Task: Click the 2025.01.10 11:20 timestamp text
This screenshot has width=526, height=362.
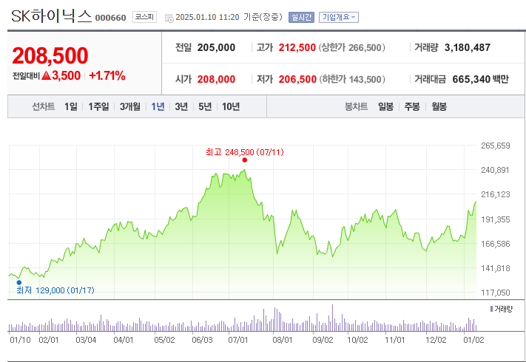Action: tap(207, 17)
